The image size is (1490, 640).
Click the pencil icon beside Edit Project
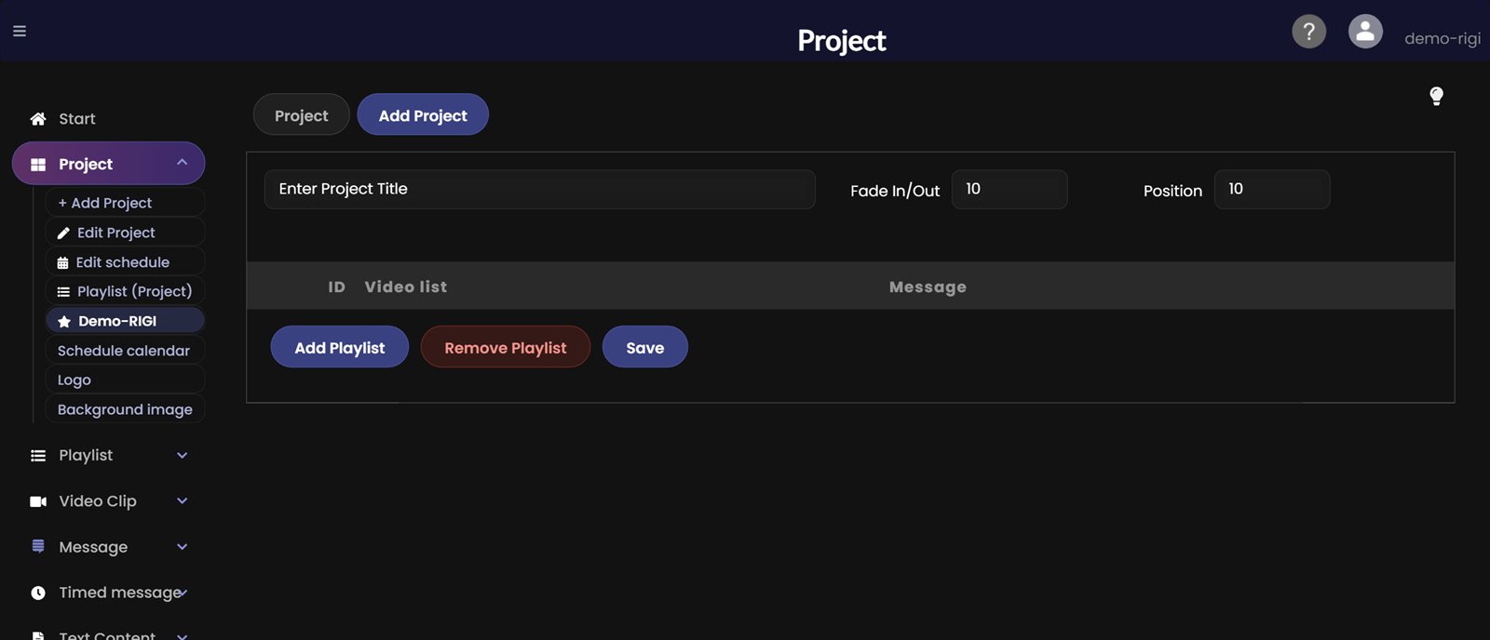(63, 233)
